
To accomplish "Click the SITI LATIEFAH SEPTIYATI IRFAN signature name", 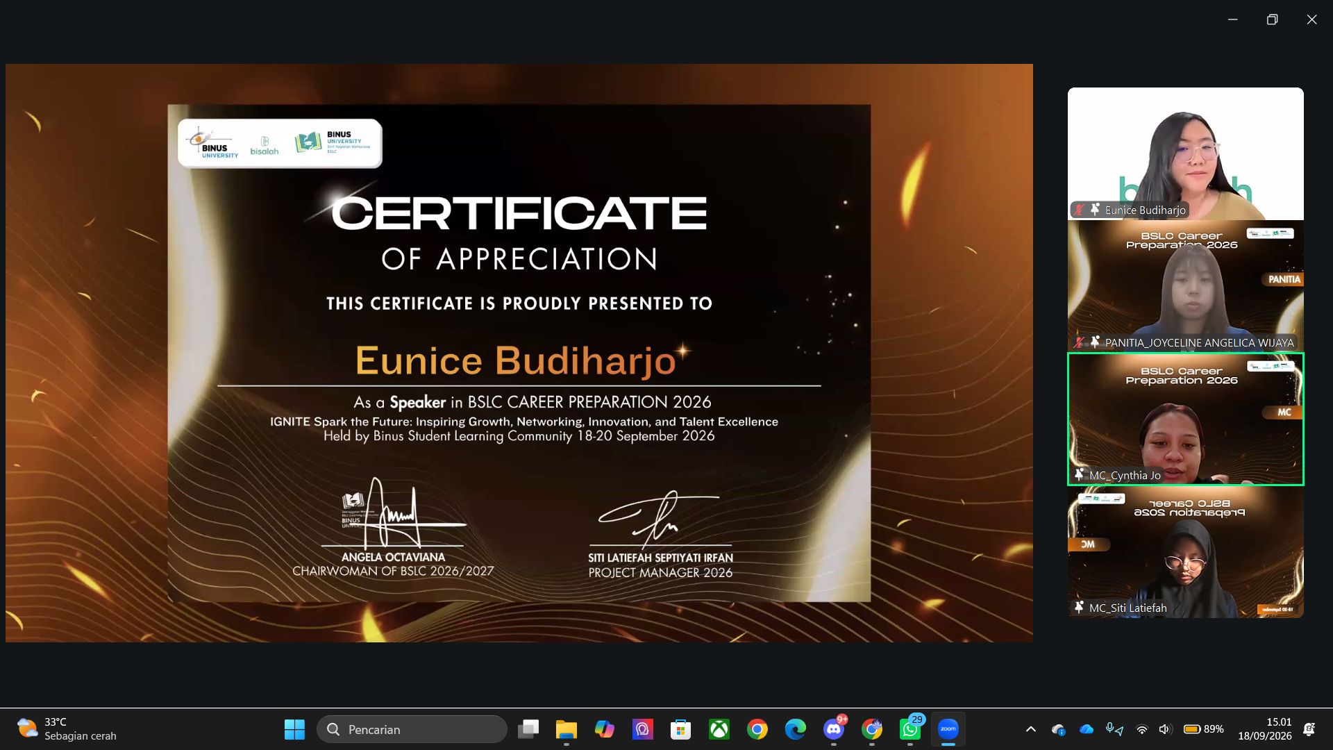I will point(660,558).
